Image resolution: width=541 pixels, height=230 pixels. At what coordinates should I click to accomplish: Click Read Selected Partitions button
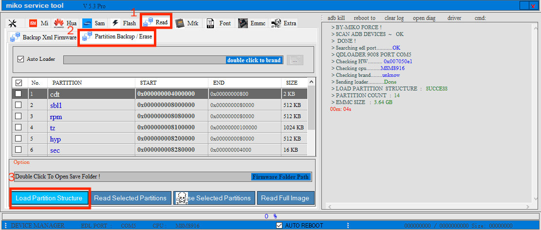[x=131, y=198]
